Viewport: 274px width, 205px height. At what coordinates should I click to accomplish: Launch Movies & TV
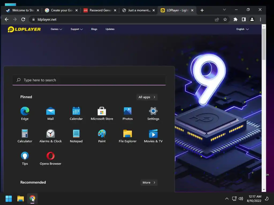point(153,136)
